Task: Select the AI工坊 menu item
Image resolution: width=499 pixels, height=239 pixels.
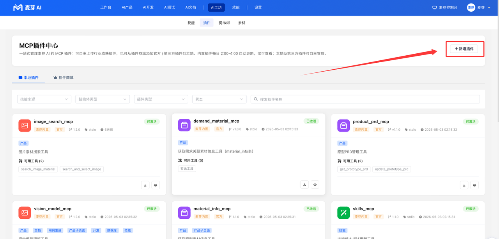Action: click(216, 7)
